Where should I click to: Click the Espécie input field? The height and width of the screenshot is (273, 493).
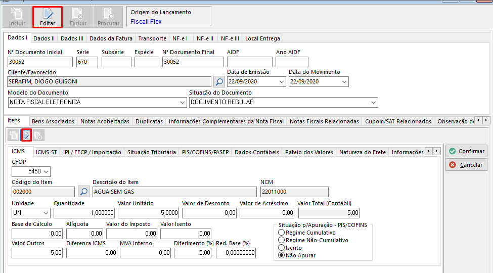click(147, 62)
